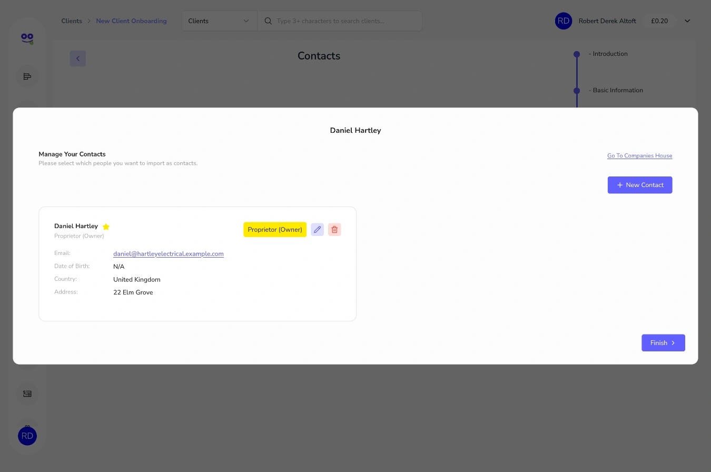Click the New Client Onboarding breadcrumb
The height and width of the screenshot is (472, 711).
click(131, 21)
